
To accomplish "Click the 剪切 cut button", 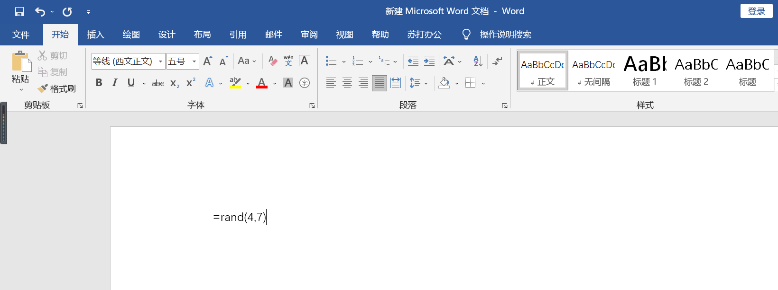I will [x=53, y=56].
